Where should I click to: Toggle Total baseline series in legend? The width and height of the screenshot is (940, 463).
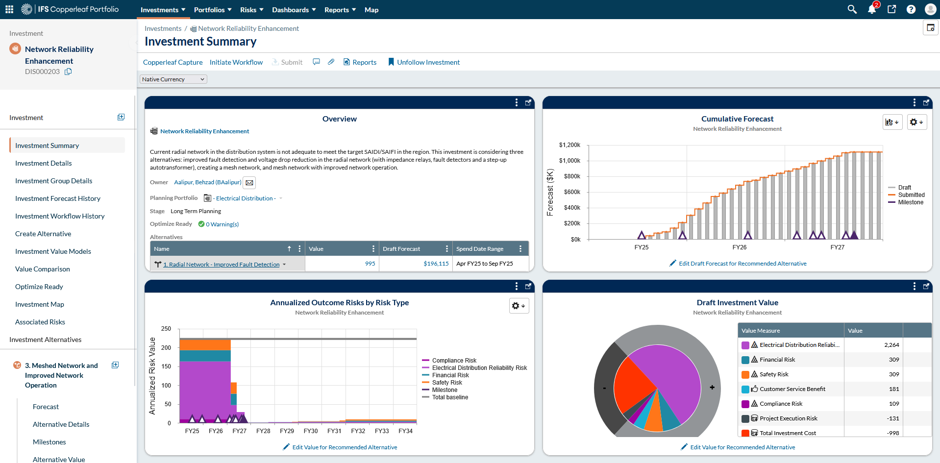[x=449, y=397]
